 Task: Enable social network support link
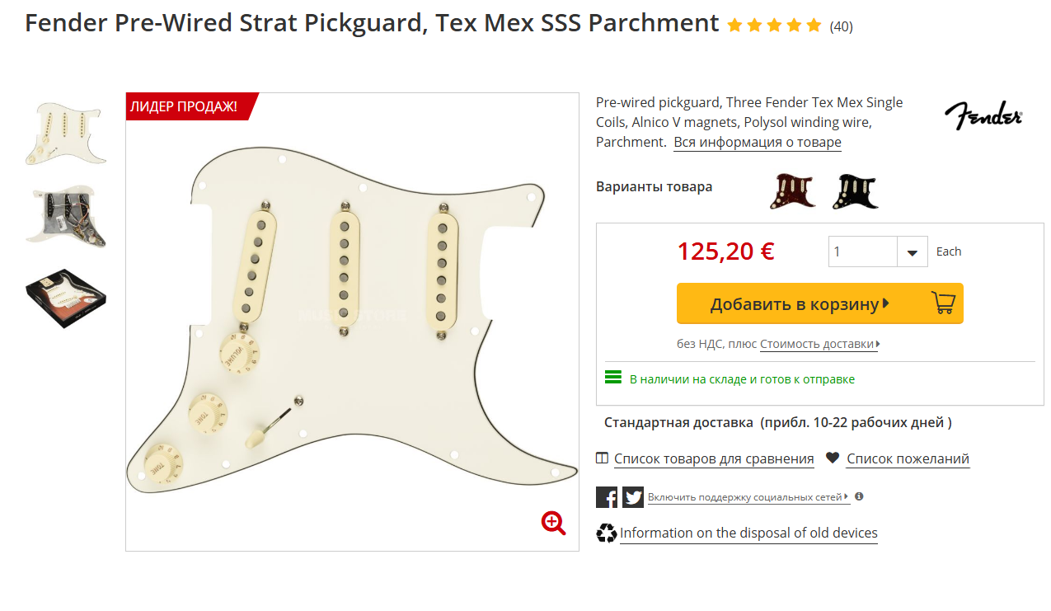pos(747,497)
